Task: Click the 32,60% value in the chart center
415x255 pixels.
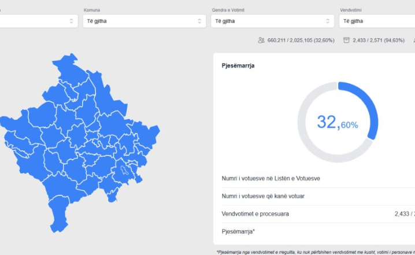Action: [338, 123]
